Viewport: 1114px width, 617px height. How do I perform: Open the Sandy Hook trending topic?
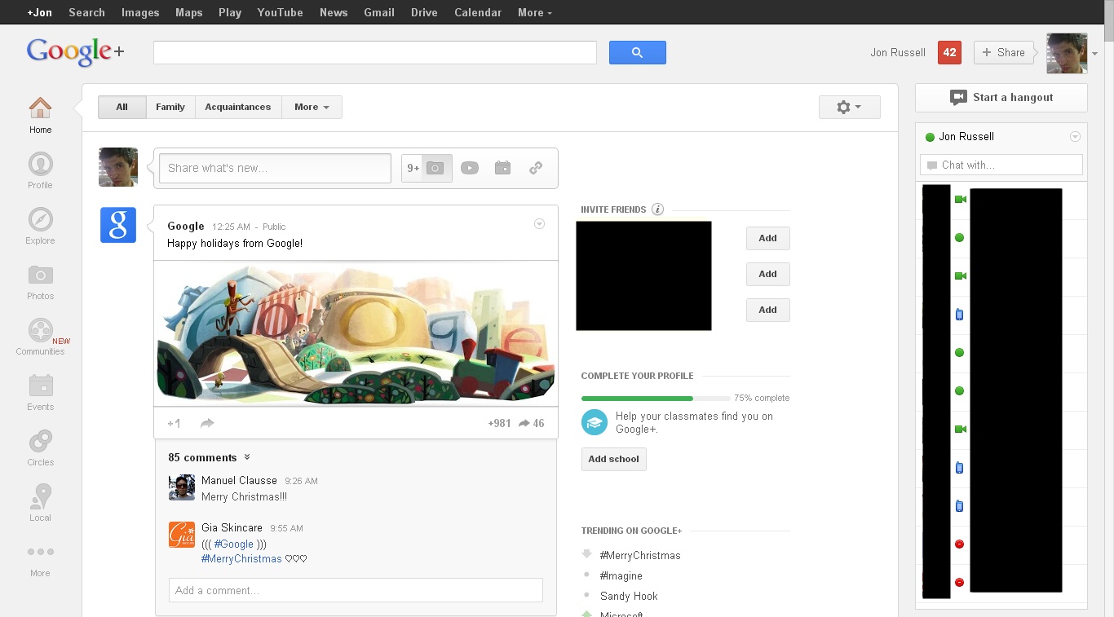pos(629,596)
